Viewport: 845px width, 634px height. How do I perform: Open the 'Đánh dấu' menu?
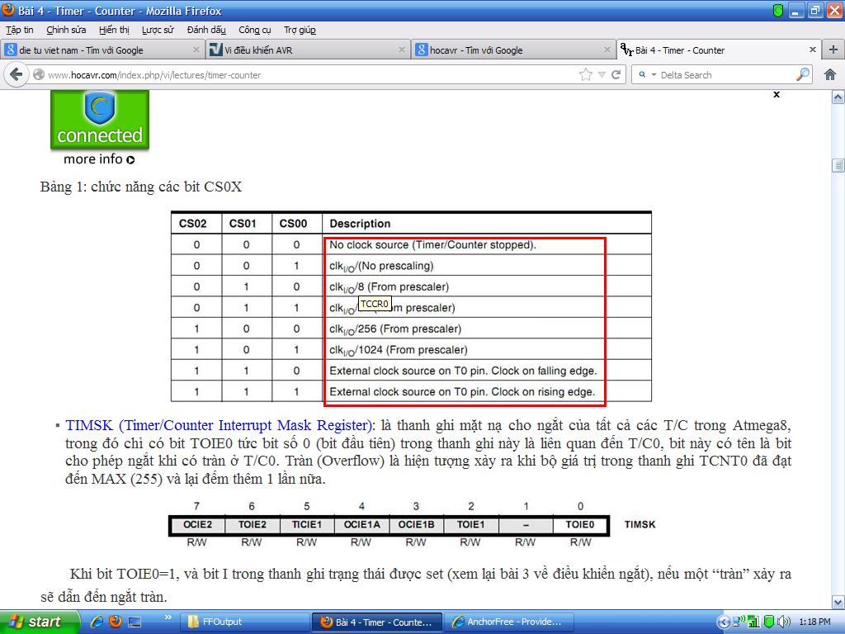206,30
